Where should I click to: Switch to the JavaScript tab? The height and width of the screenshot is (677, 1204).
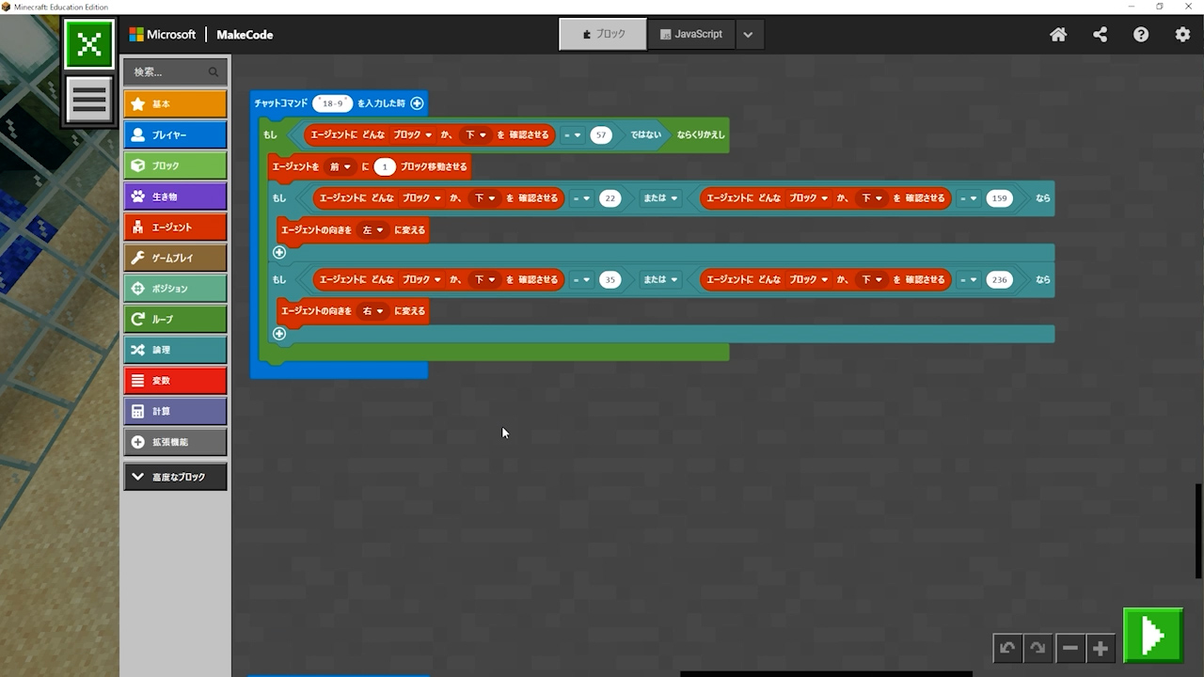(691, 34)
